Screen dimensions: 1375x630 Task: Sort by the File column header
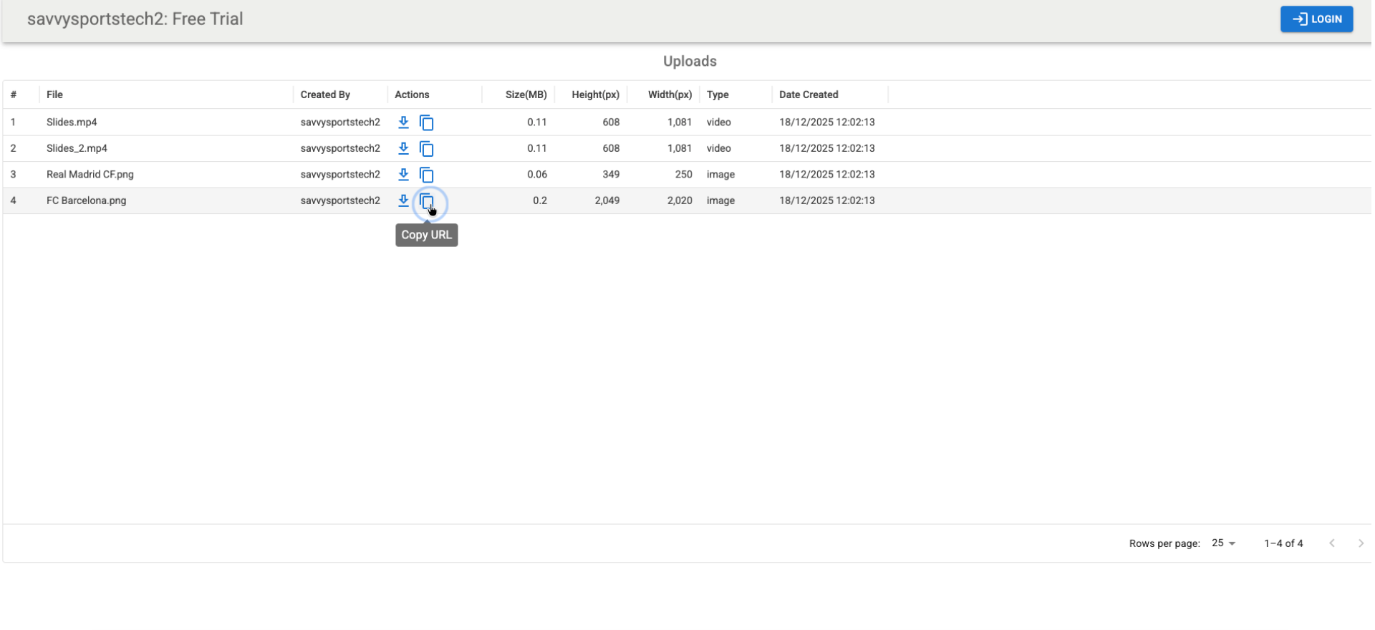coord(54,94)
